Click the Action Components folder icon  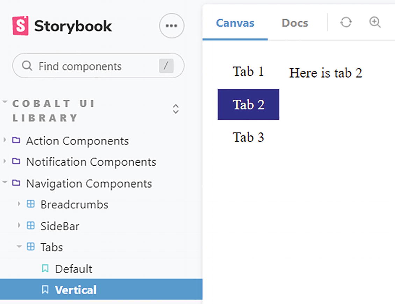point(16,141)
